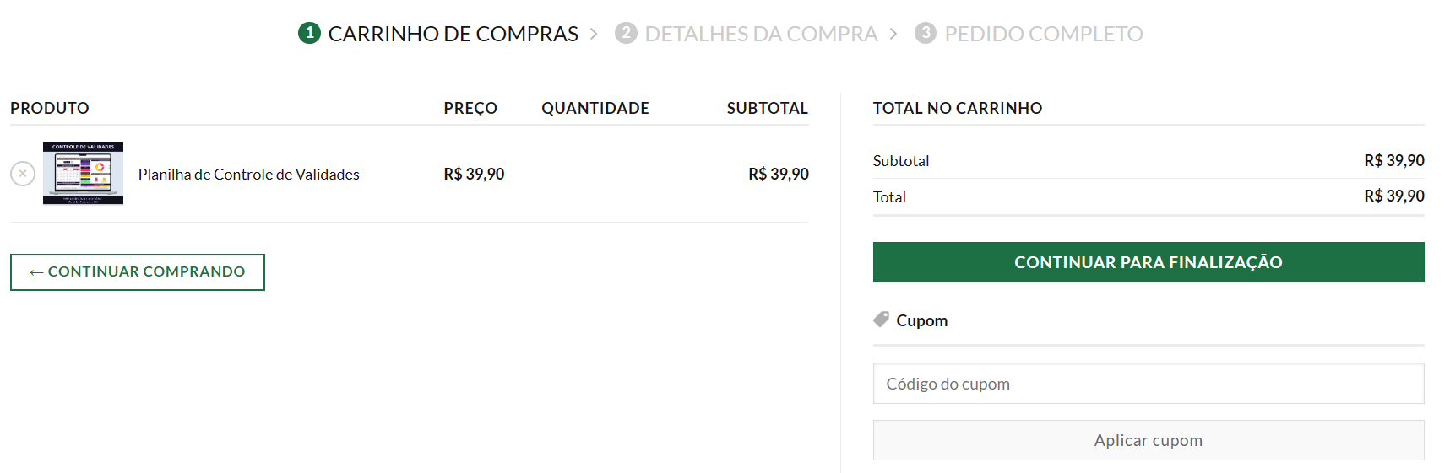Image resolution: width=1450 pixels, height=473 pixels.
Task: Click the grey step 2 number badge
Action: click(x=626, y=33)
